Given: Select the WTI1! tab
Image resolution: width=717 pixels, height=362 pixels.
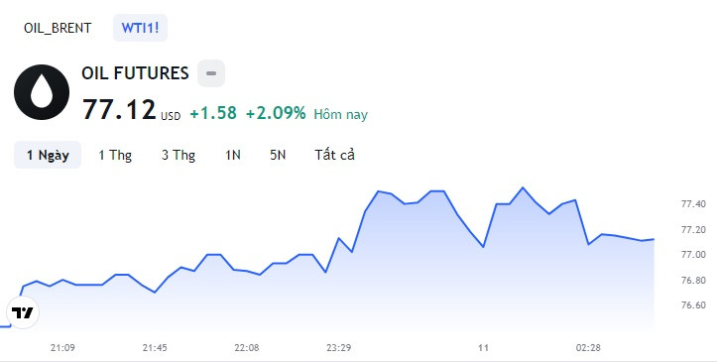Looking at the screenshot, I should (141, 28).
